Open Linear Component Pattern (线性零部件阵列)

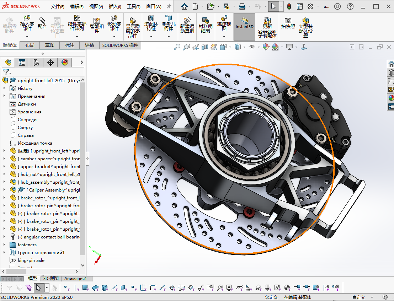click(77, 23)
